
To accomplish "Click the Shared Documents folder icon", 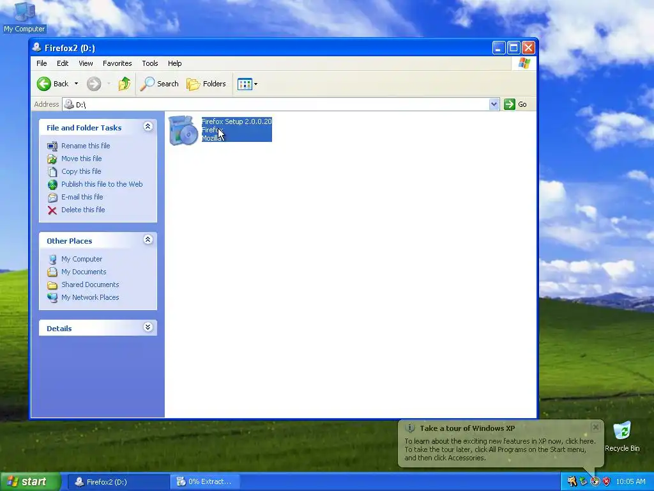I will pyautogui.click(x=52, y=285).
